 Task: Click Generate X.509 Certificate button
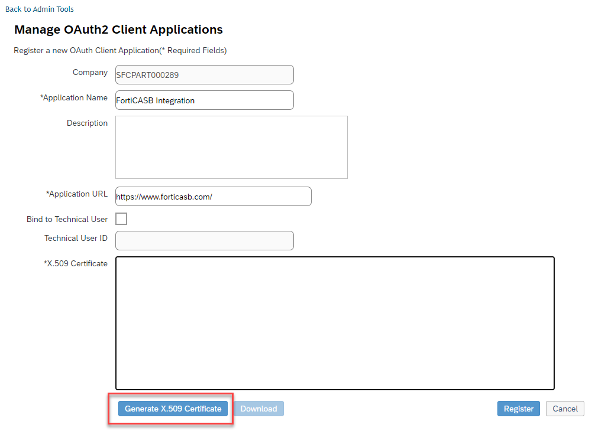point(173,409)
